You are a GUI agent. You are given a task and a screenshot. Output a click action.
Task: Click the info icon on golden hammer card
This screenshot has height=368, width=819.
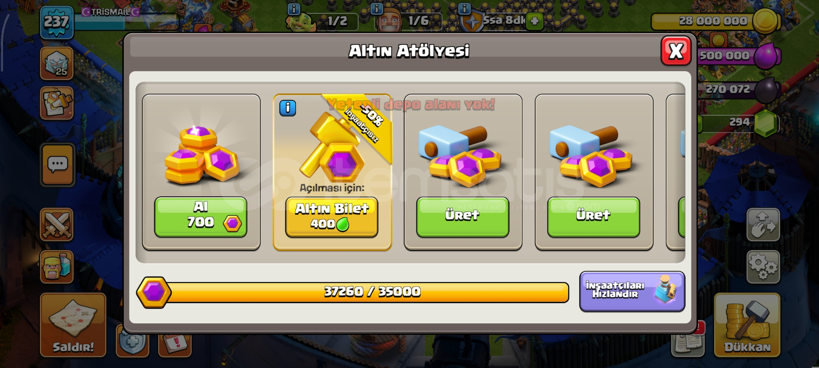click(x=288, y=108)
